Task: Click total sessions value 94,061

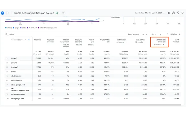Action: [38, 51]
